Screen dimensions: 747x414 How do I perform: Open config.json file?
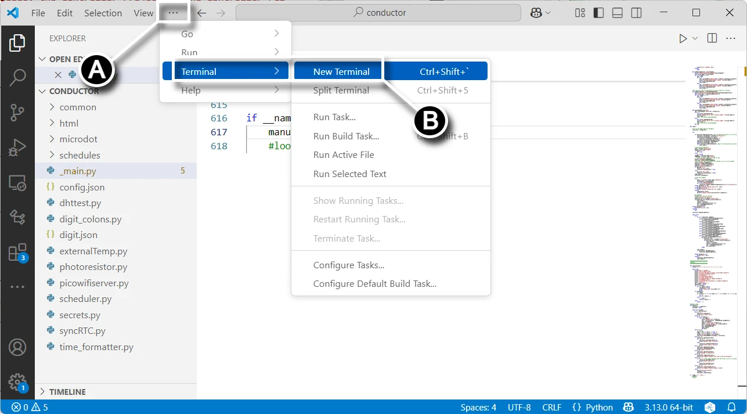[116, 187]
